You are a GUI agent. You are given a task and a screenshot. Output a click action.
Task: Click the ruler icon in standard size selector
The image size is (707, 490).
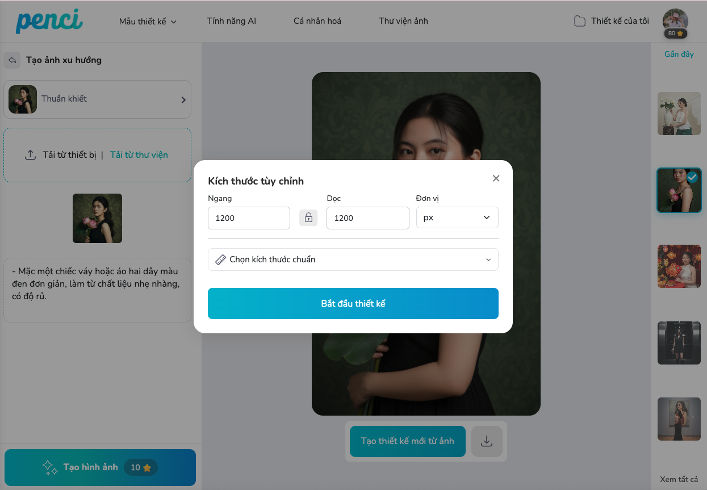(220, 259)
